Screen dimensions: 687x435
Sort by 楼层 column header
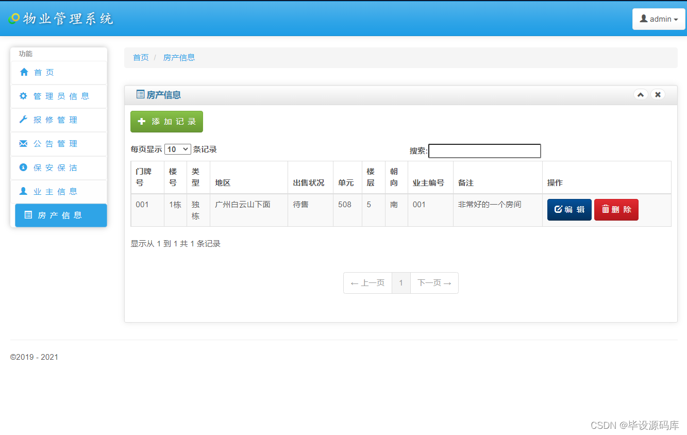pyautogui.click(x=374, y=177)
